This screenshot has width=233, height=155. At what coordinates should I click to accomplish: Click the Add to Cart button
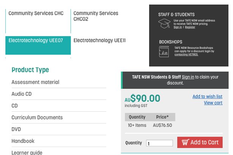click(x=200, y=142)
